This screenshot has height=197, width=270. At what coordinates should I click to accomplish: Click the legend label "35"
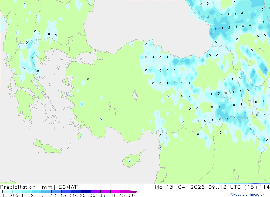tap(102, 195)
